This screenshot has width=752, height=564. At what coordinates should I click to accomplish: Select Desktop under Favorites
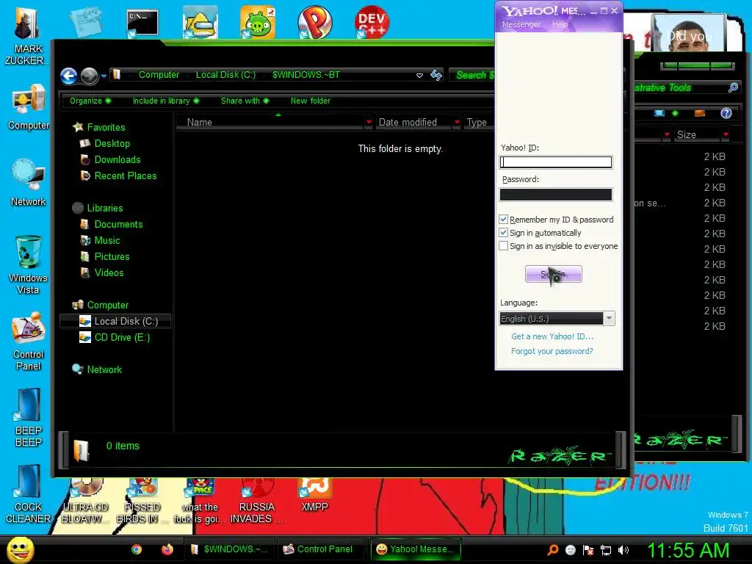pyautogui.click(x=112, y=143)
